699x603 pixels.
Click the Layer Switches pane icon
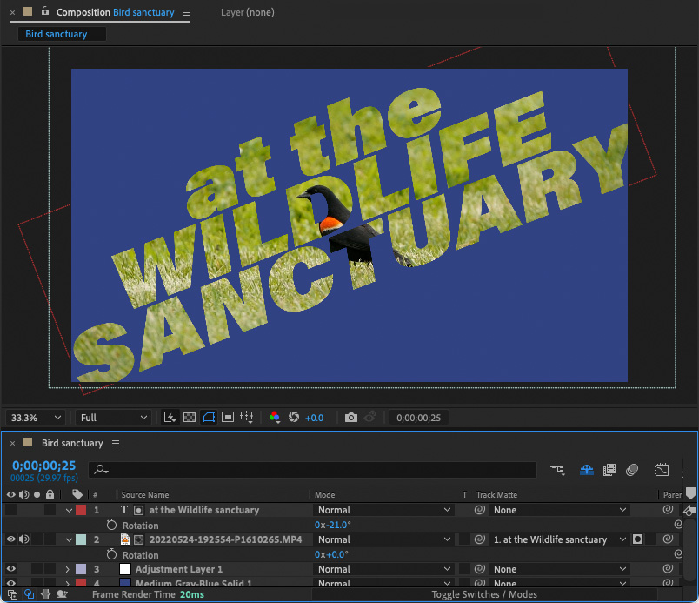pyautogui.click(x=12, y=594)
